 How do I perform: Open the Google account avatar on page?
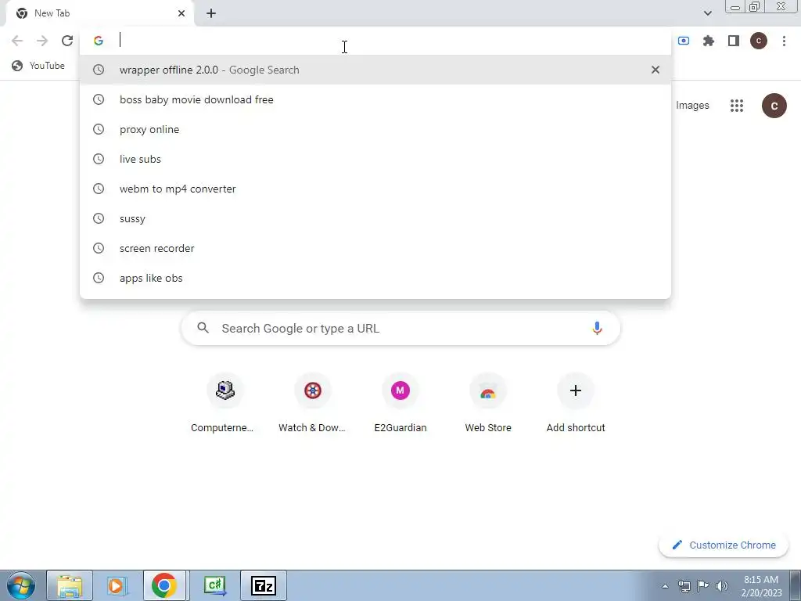[774, 106]
